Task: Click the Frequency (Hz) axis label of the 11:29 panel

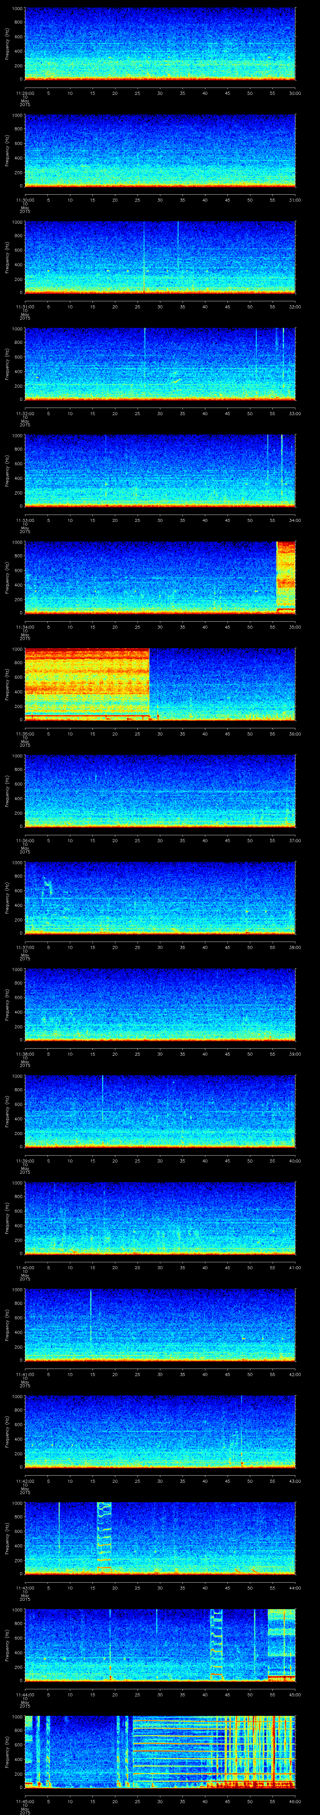Action: click(7, 44)
